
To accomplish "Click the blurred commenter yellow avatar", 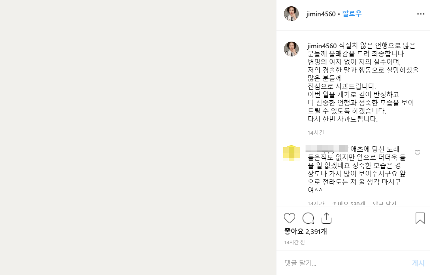I will coord(291,153).
